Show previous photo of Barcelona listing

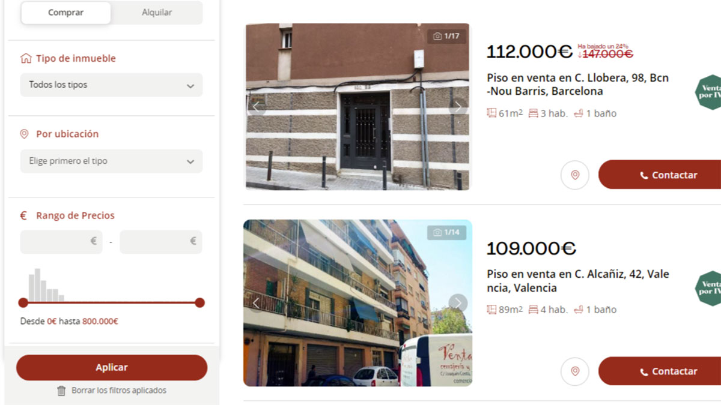257,107
